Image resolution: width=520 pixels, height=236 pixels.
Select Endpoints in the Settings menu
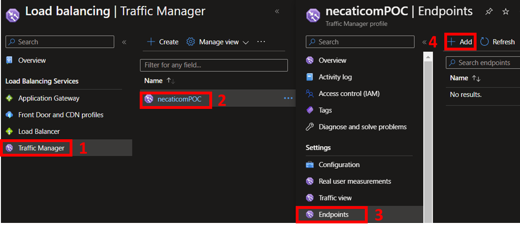click(x=334, y=215)
